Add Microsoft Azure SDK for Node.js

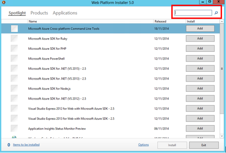point(200,88)
